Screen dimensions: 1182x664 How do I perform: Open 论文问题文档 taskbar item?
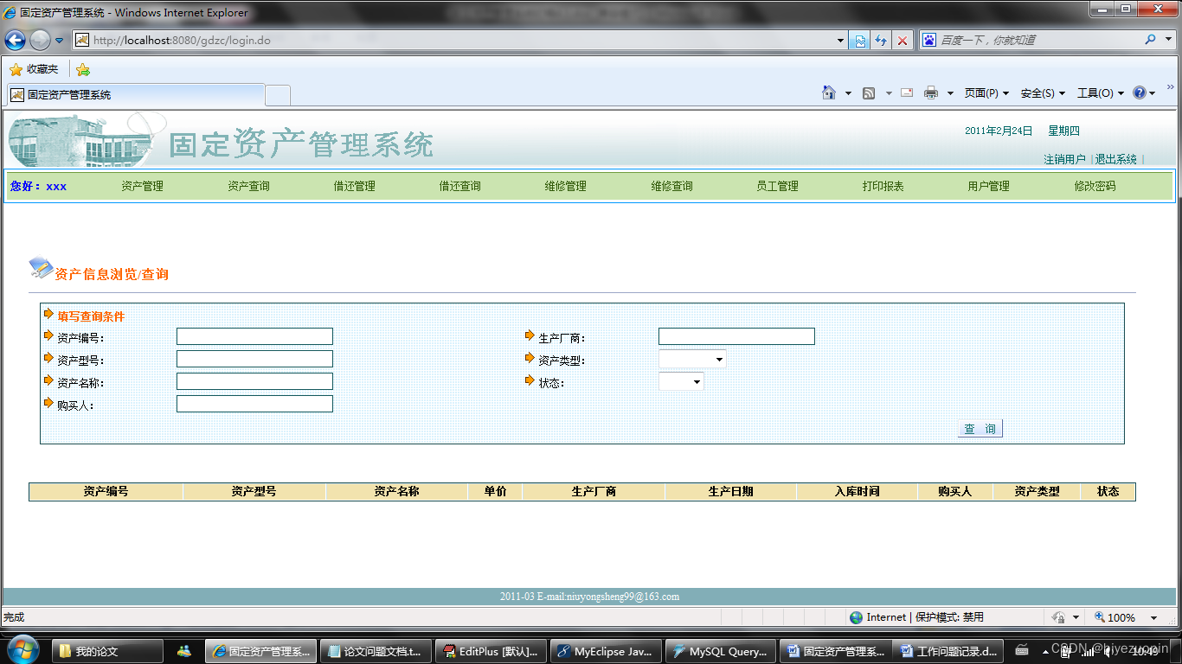(376, 651)
